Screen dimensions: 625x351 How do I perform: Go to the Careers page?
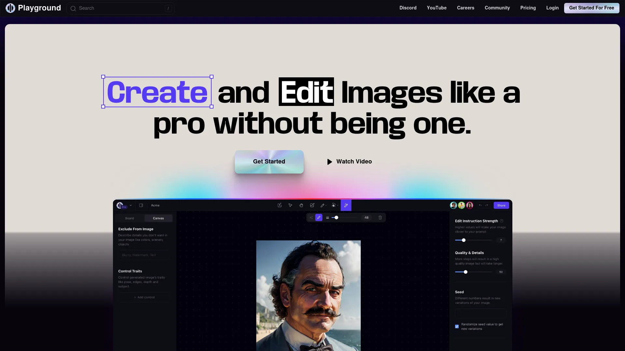(465, 8)
